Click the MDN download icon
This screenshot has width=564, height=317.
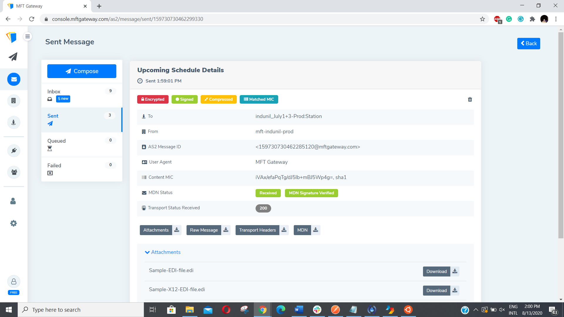click(x=315, y=230)
